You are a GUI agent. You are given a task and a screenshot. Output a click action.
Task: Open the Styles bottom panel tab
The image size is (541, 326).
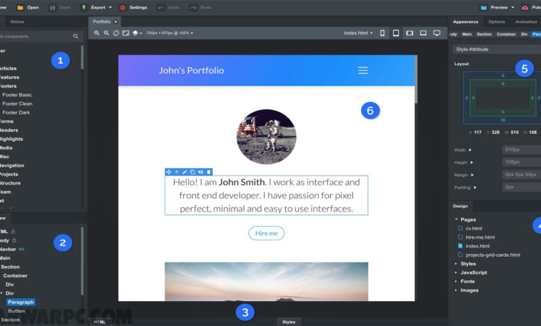289,322
